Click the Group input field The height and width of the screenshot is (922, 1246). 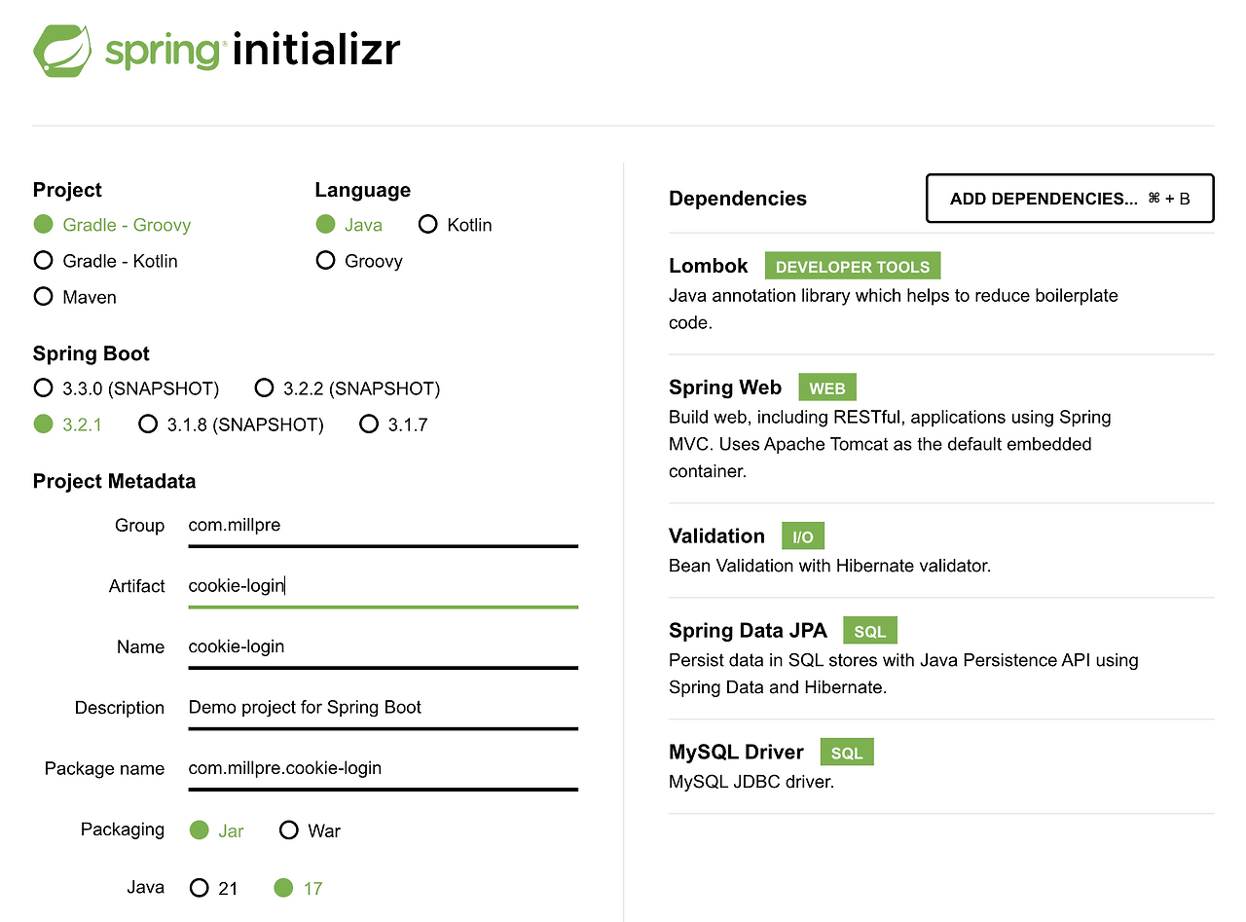point(383,525)
